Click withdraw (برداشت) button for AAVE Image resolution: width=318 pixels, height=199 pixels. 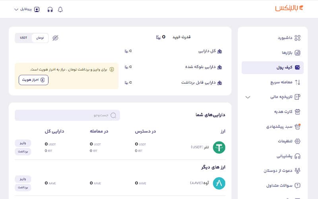pos(23,187)
